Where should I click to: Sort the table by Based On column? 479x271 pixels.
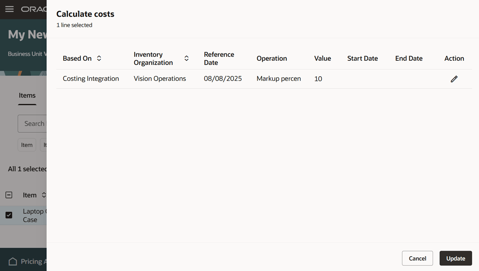[99, 58]
